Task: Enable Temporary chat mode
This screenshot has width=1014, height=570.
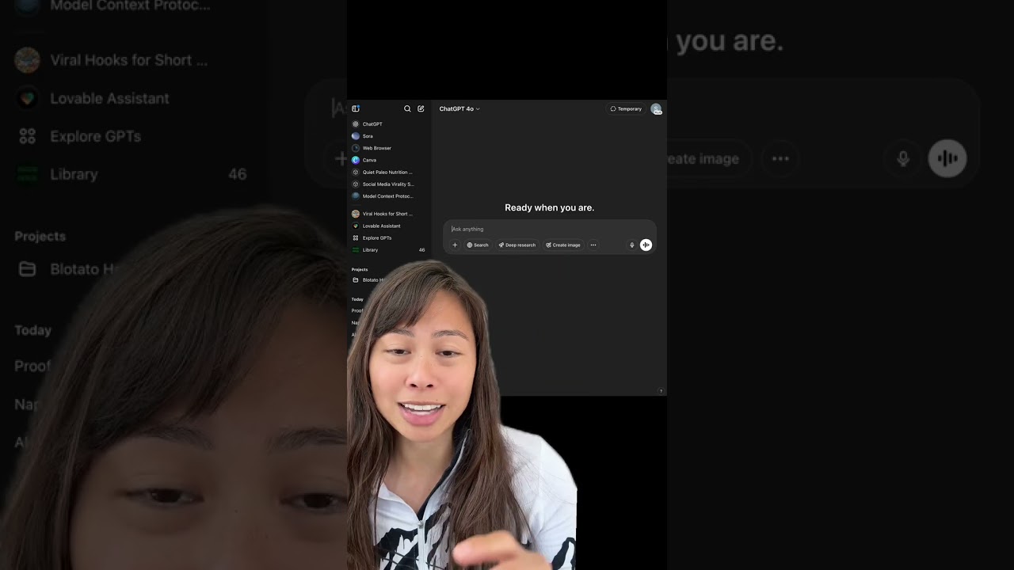Action: click(626, 108)
